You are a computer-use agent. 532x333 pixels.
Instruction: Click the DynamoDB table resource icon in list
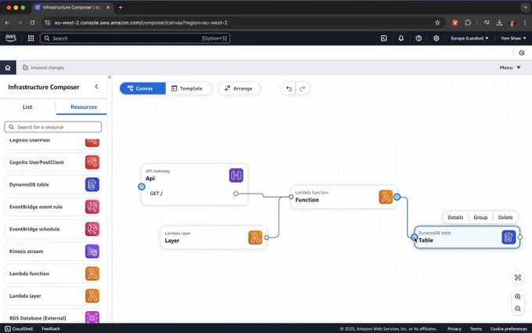pyautogui.click(x=92, y=184)
